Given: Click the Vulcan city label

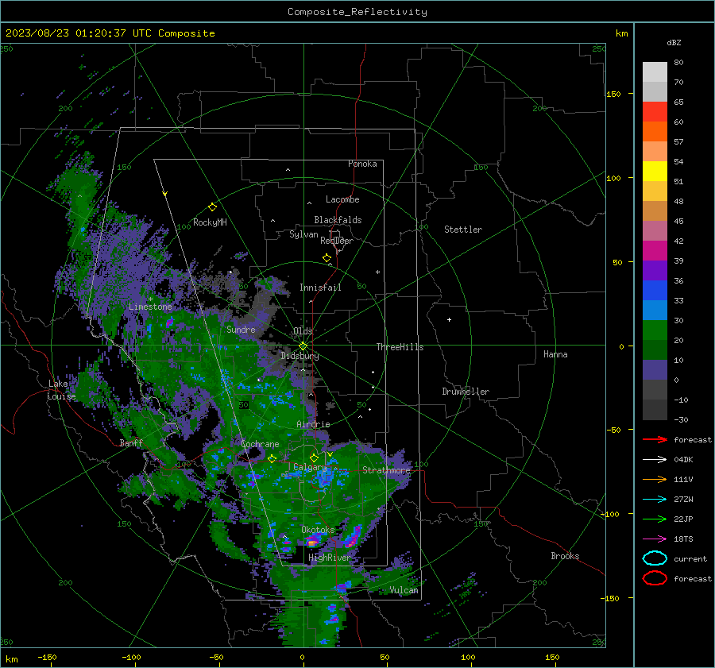Looking at the screenshot, I should point(404,590).
